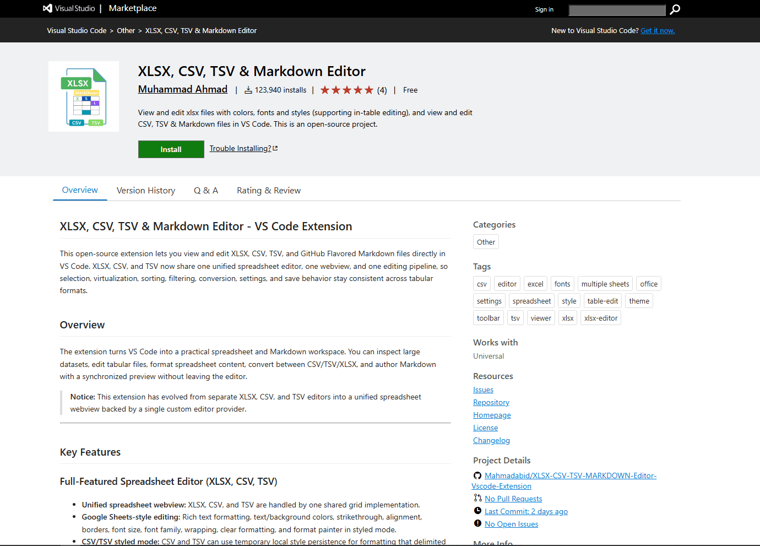
Task: Open the Repository resource link
Action: pos(491,402)
